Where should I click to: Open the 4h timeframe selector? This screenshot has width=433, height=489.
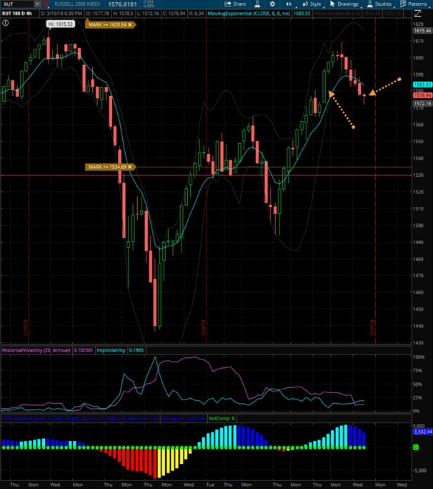coord(289,4)
